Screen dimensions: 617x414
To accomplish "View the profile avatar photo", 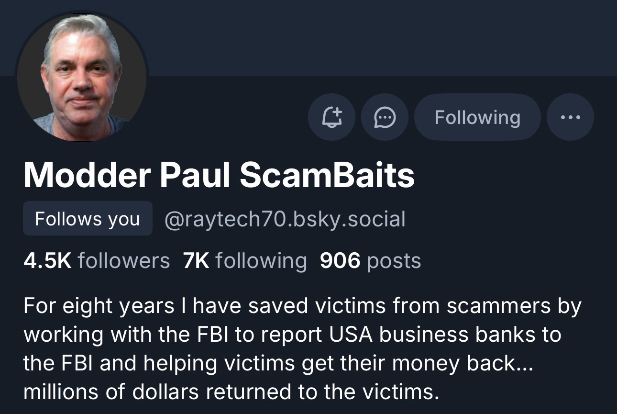I will click(x=82, y=77).
